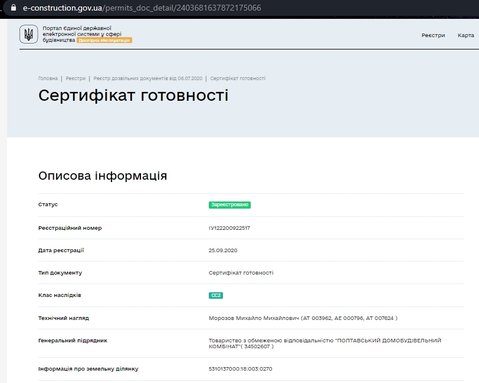This screenshot has width=479, height=383.
Task: Open the Карта menu item
Action: click(x=466, y=35)
